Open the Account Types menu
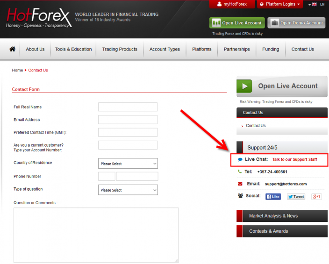Image resolution: width=329 pixels, height=264 pixels. pos(164,49)
